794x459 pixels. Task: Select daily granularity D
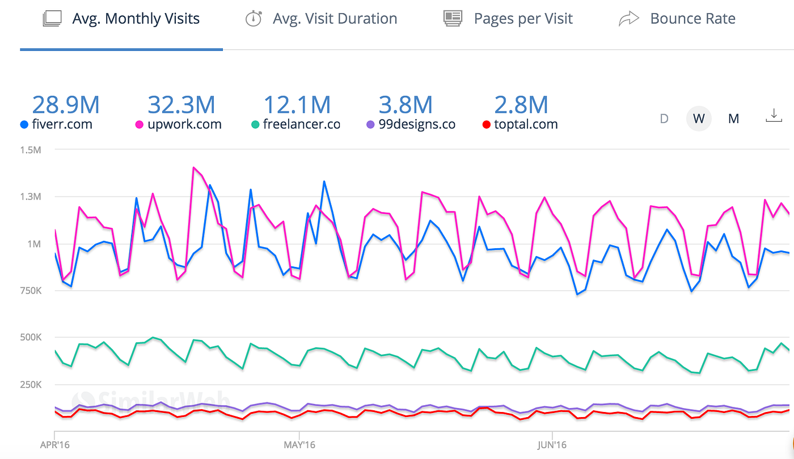coord(664,119)
